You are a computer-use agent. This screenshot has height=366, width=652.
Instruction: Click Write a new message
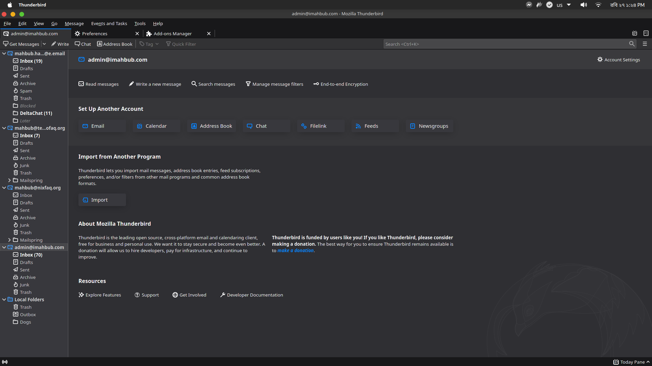(155, 84)
